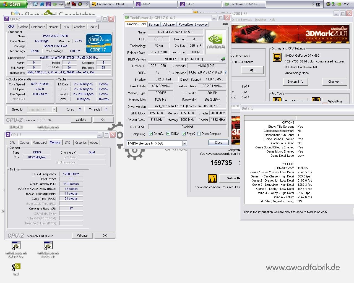354x283 pixels.
Task: Click the BIOS save chip icon in GPU-Z
Action: (x=223, y=59)
